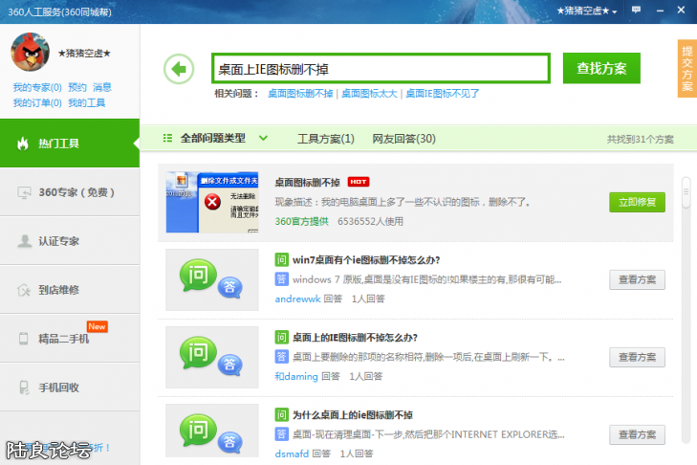Click the 共找到31个方案 result count
This screenshot has width=697, height=465.
(x=641, y=140)
